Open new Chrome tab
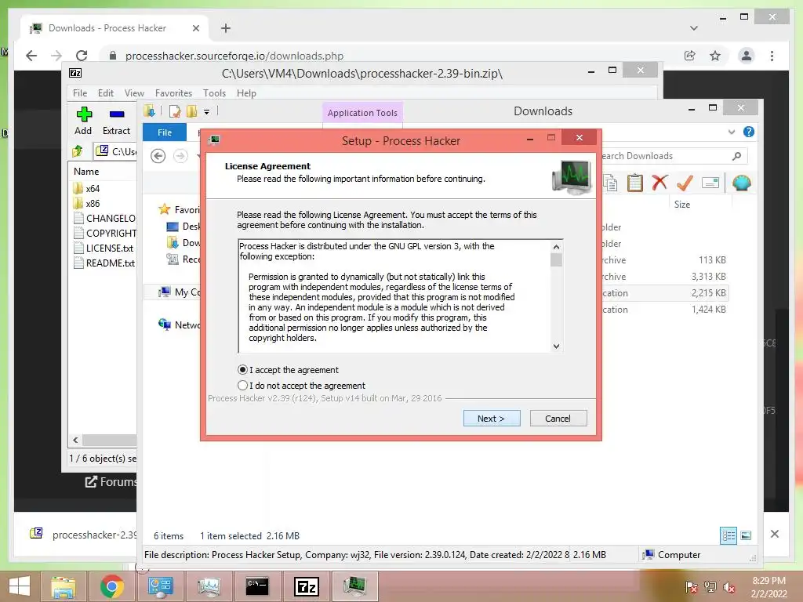 tap(225, 28)
